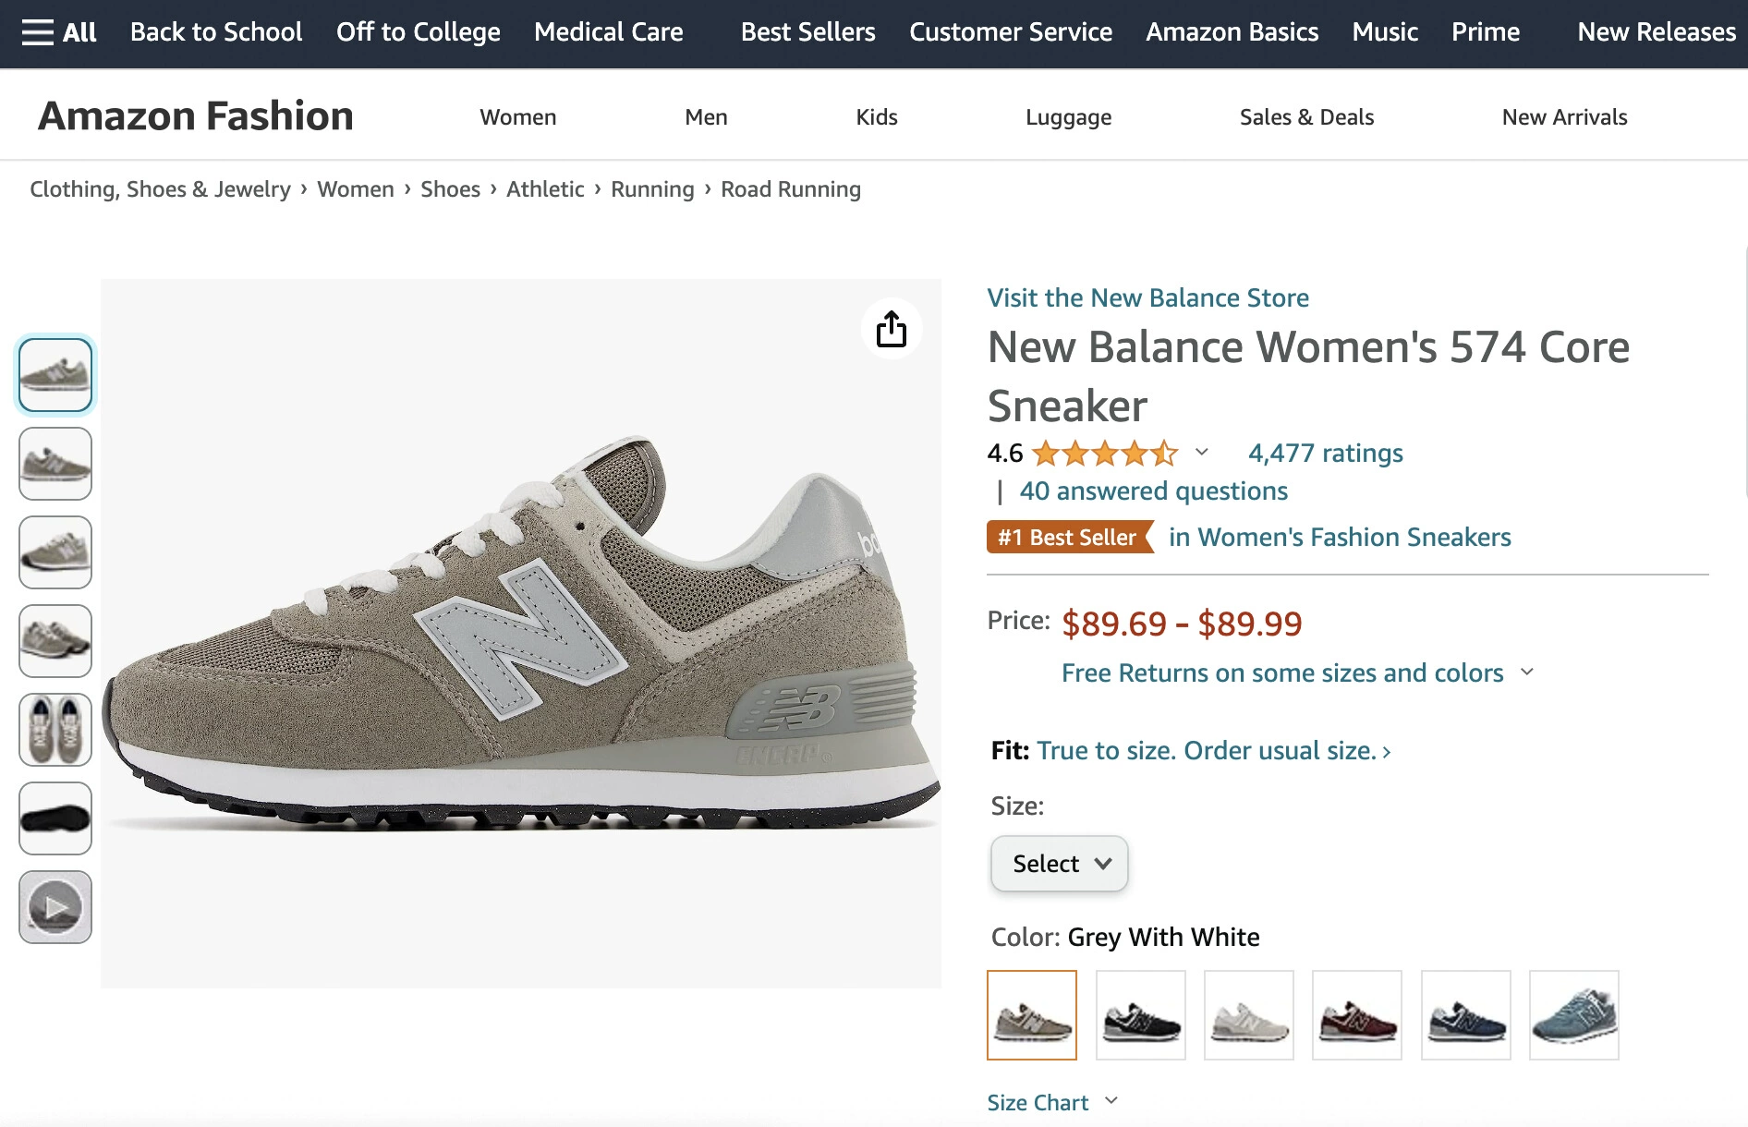Image resolution: width=1748 pixels, height=1127 pixels.
Task: Select the burgundy sneaker color swatch
Action: tap(1356, 1015)
